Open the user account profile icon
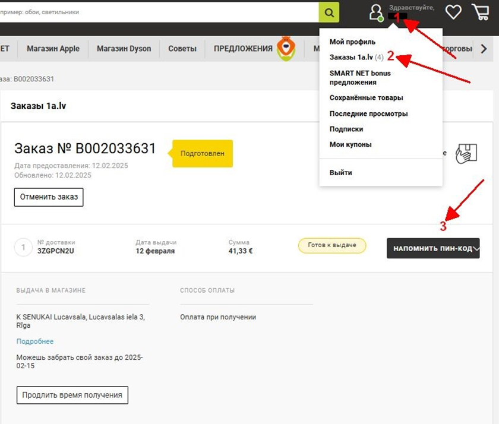This screenshot has height=424, width=499. 376,13
